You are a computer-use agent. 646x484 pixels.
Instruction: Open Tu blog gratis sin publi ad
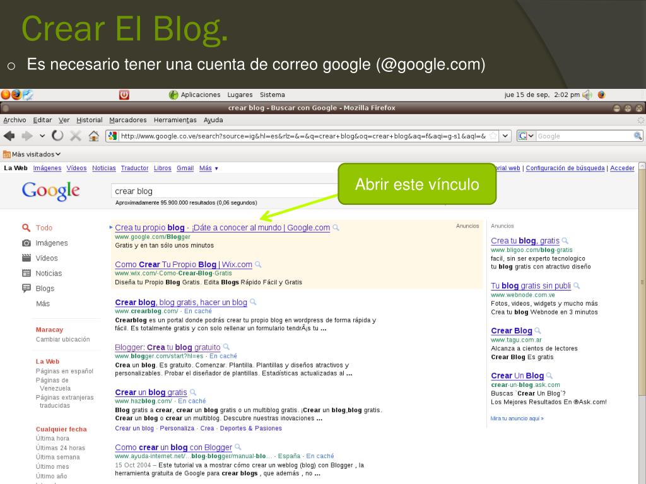(x=531, y=285)
